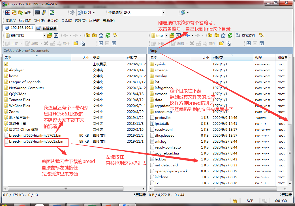Click the 查找文件 find files button

point(246,35)
